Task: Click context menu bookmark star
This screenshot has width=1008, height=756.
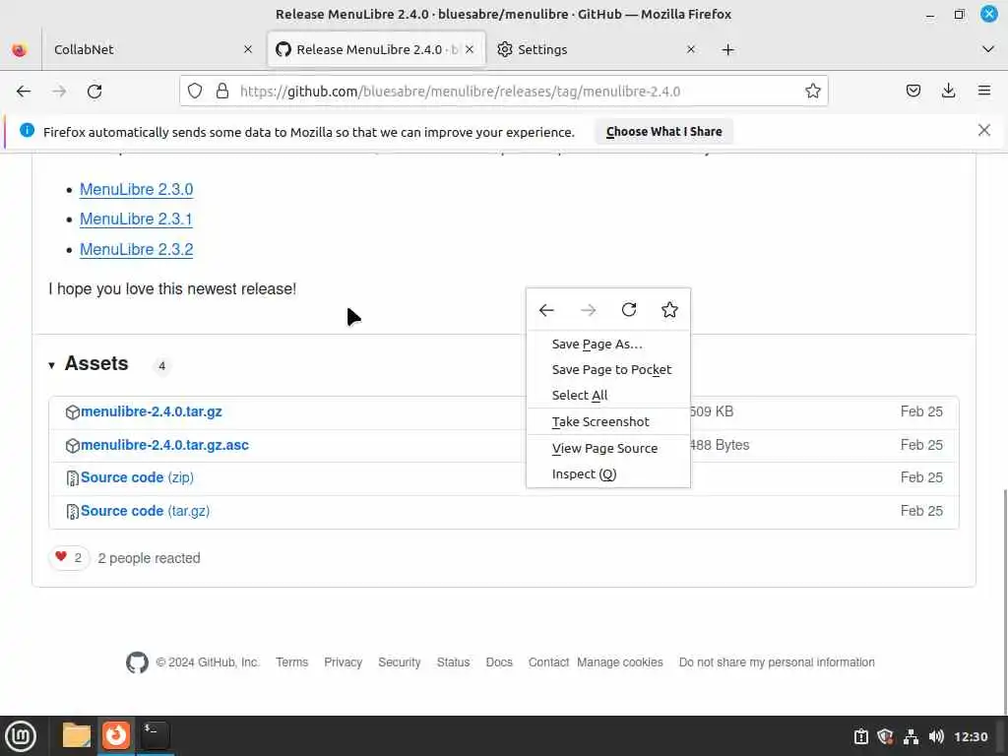Action: click(x=669, y=310)
